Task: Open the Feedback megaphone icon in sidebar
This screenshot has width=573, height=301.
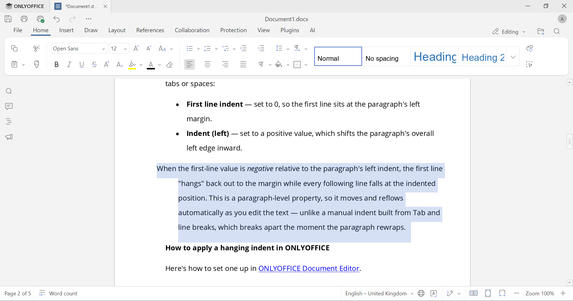Action: point(9,137)
